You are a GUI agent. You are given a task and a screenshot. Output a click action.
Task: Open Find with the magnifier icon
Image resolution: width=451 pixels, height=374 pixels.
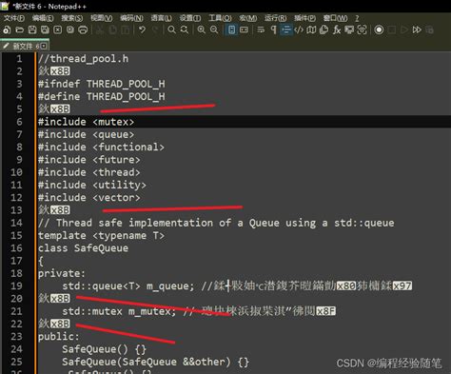[x=171, y=30]
